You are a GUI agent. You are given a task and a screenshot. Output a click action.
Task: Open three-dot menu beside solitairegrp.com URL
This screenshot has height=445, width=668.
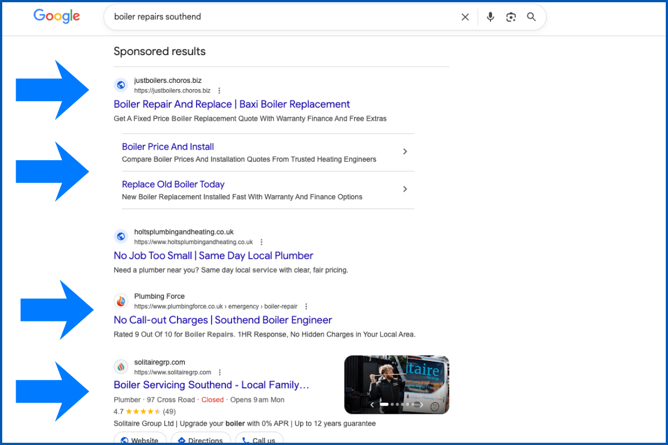219,372
